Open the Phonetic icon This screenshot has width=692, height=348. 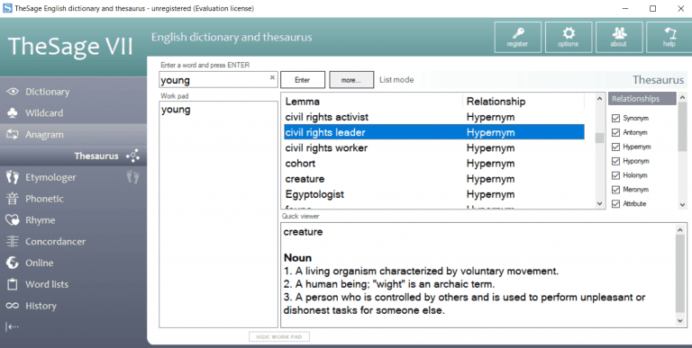[13, 199]
